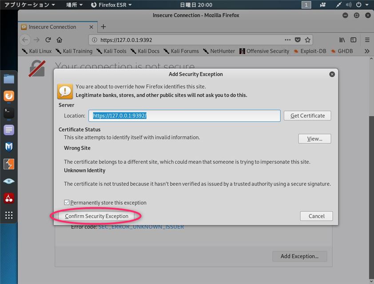This screenshot has height=284, width=374.
Task: Open power system menu icon
Action: pos(358,5)
